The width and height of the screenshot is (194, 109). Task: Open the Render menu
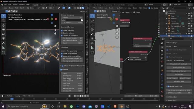click(x=15, y=5)
